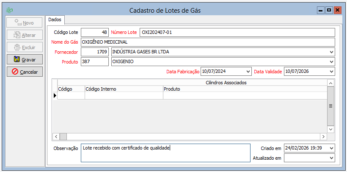Expand the Fornecedor dropdown list
The height and width of the screenshot is (172, 347).
click(331, 52)
